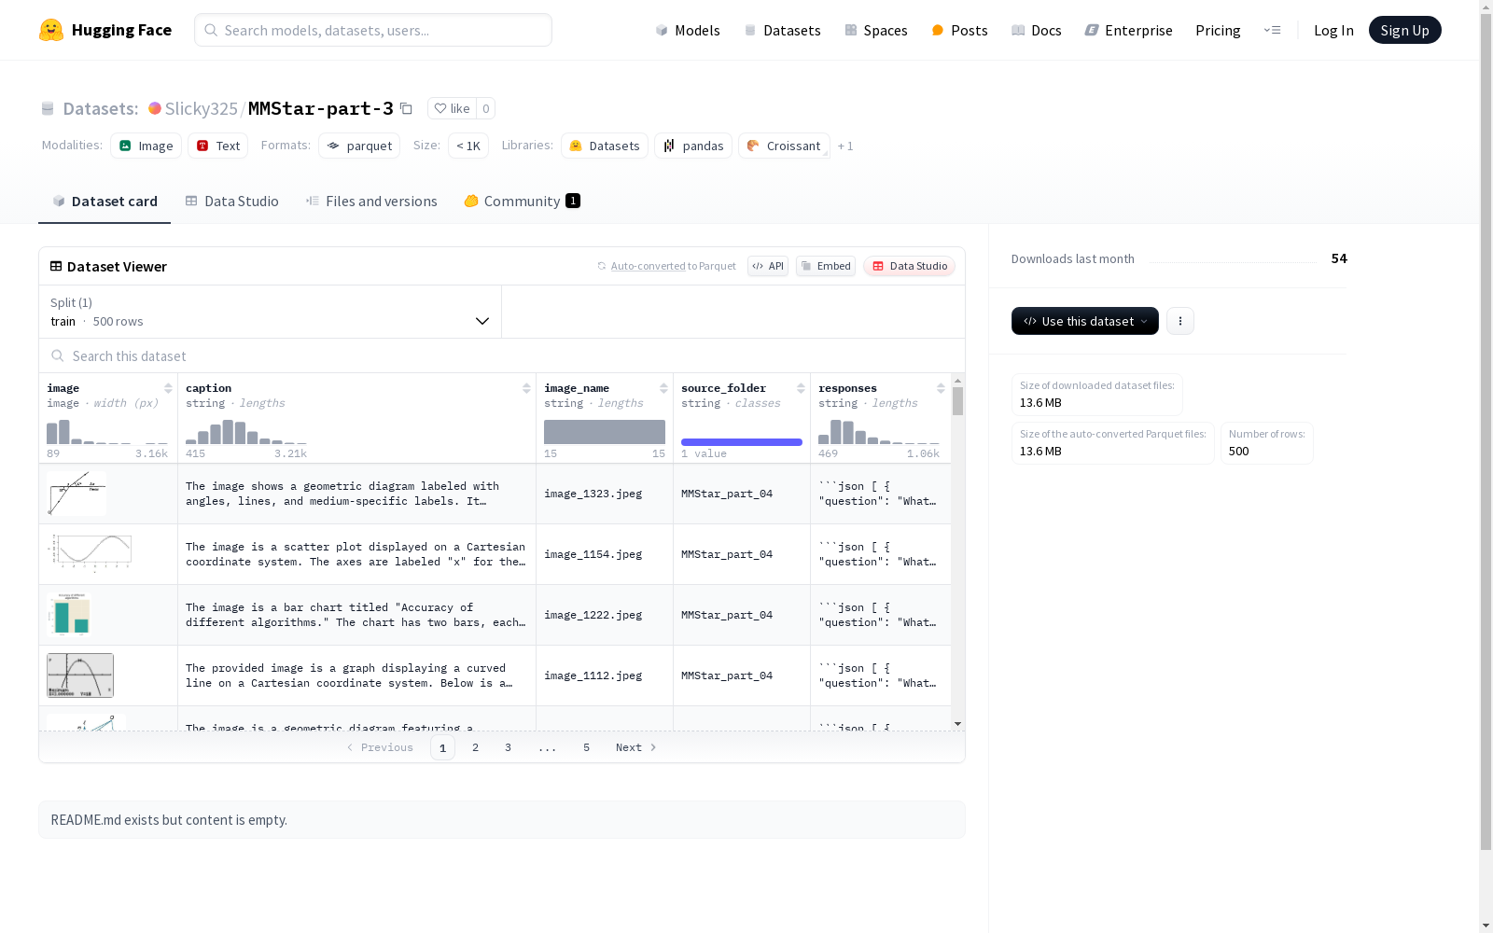Viewport: 1493px width, 933px height.
Task: Click the responses lengths histogram
Action: point(879,432)
